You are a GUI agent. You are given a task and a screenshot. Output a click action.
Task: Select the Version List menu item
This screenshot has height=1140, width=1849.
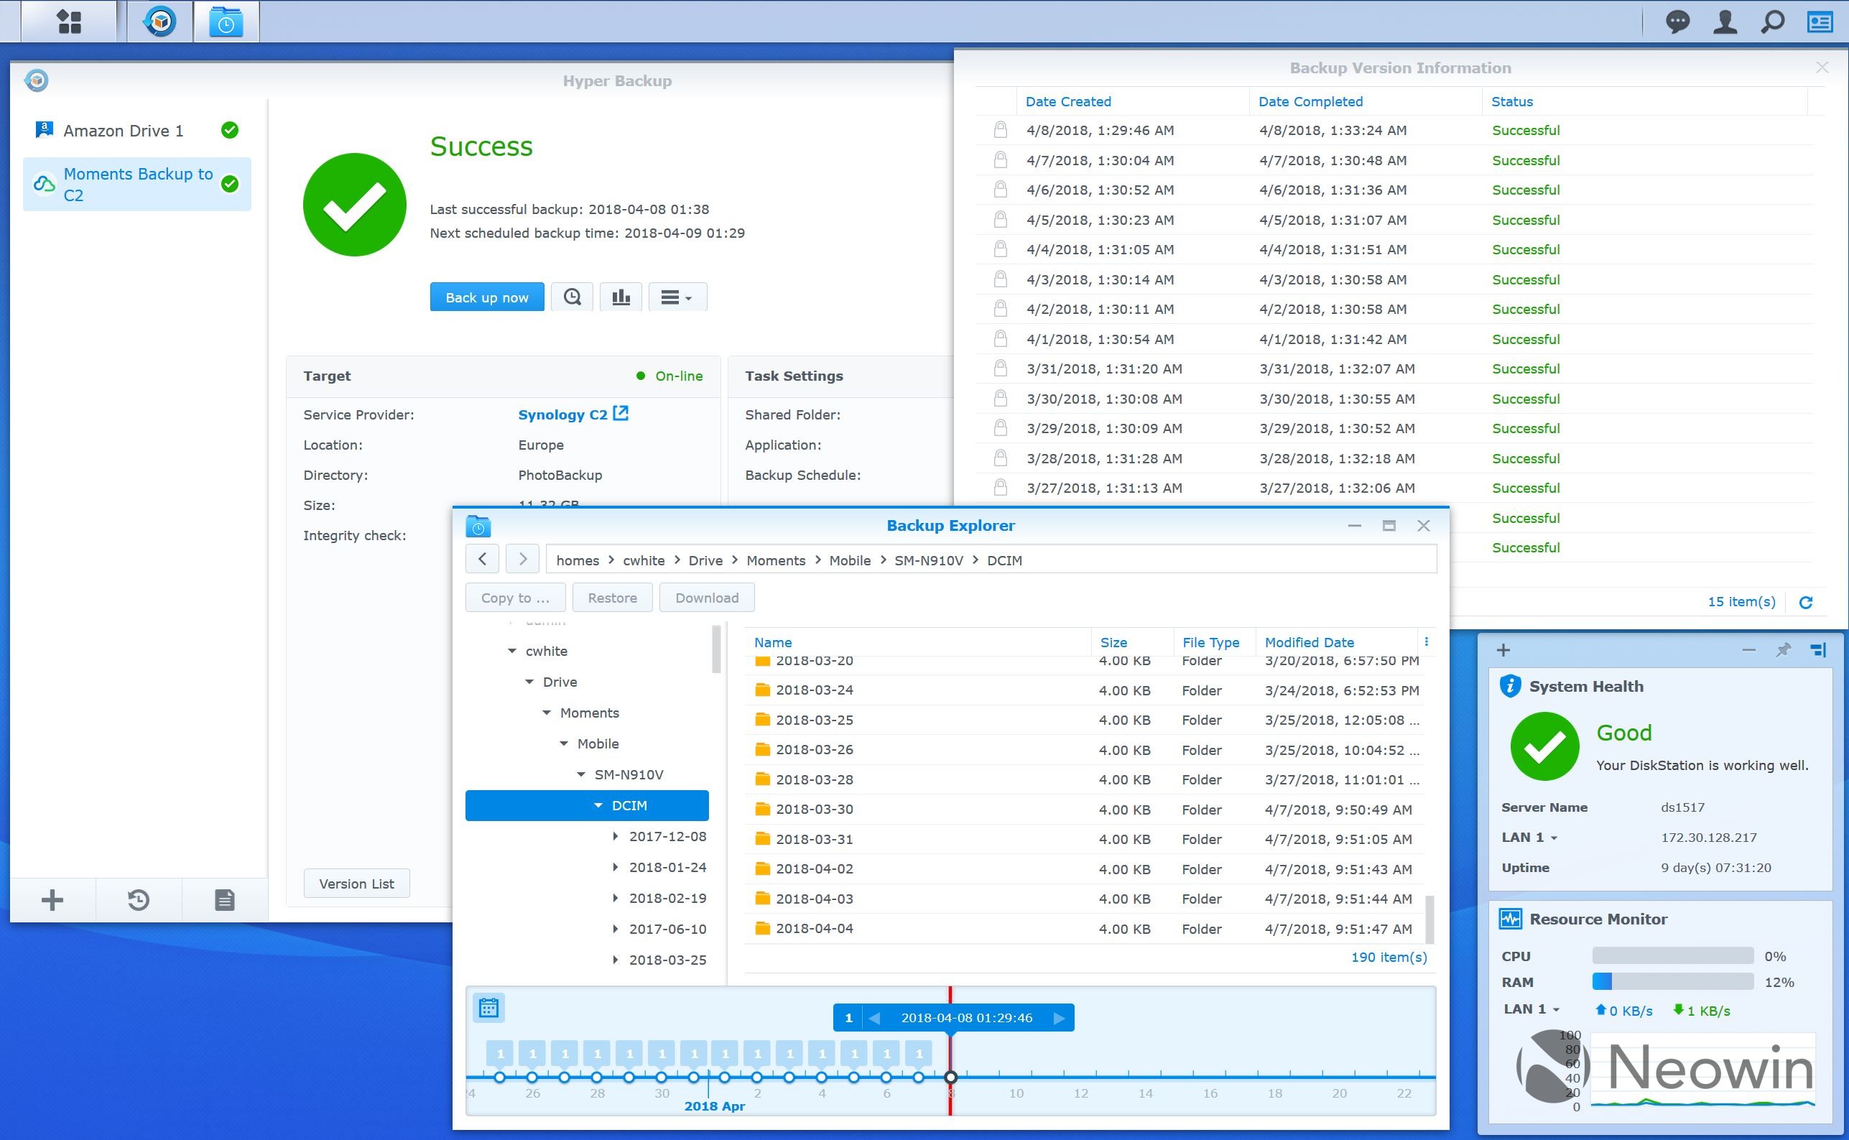361,882
